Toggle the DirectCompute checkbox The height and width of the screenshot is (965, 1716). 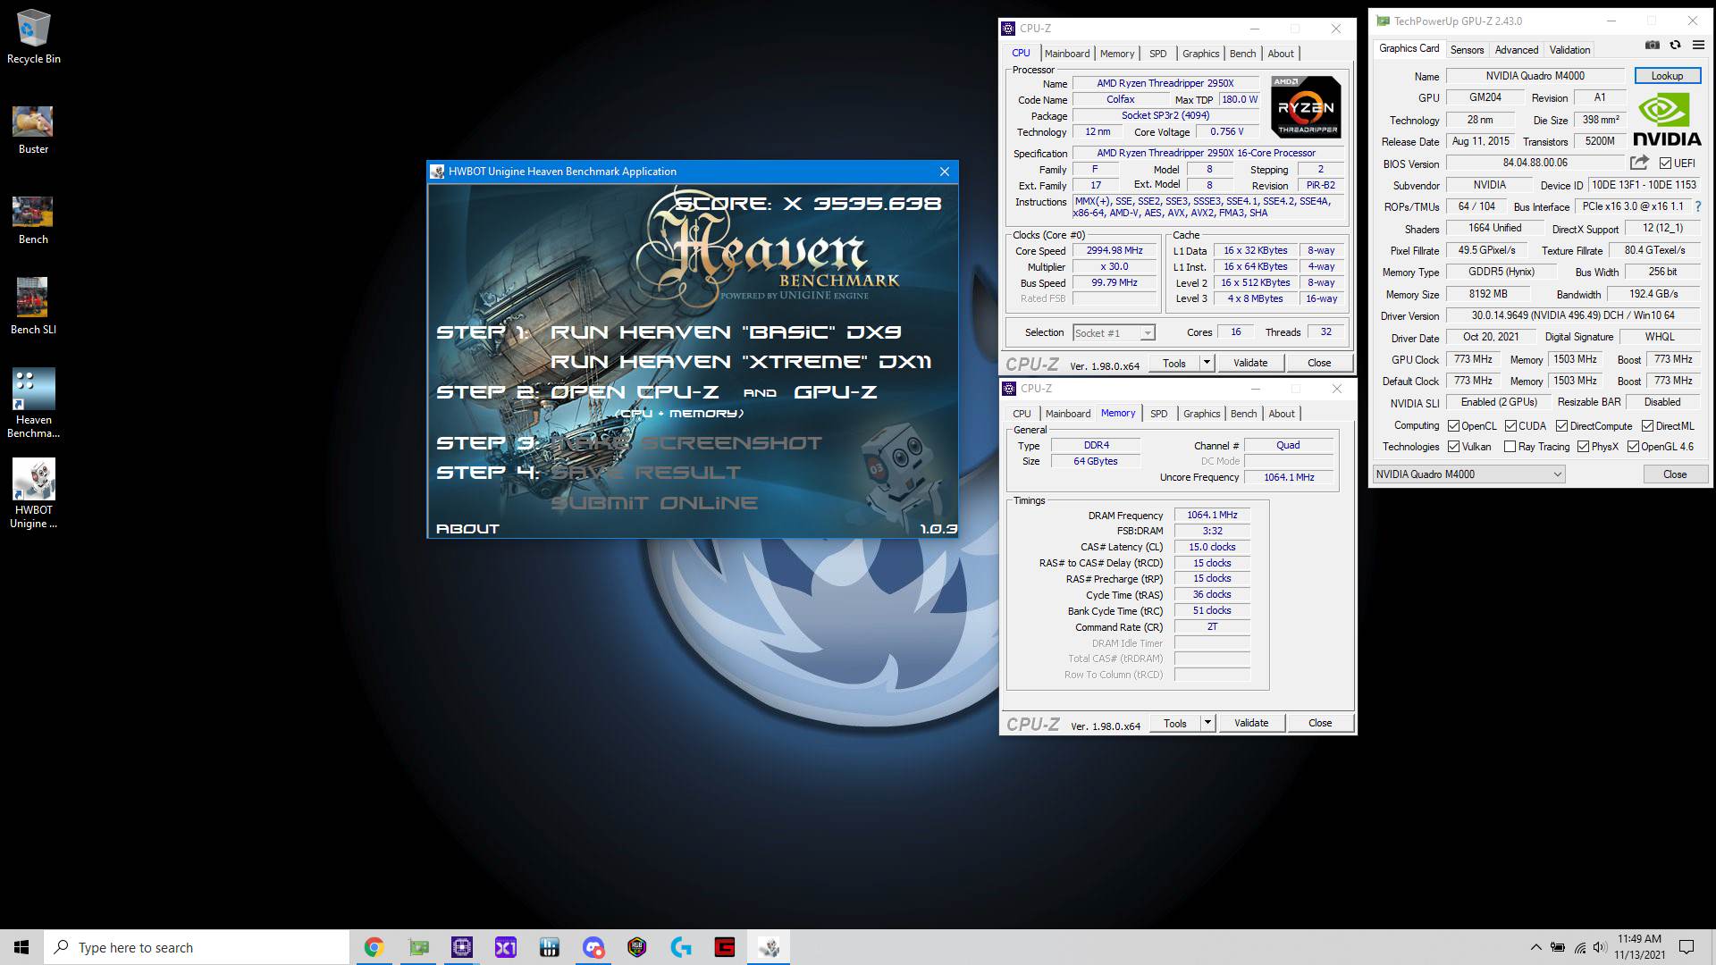point(1561,426)
